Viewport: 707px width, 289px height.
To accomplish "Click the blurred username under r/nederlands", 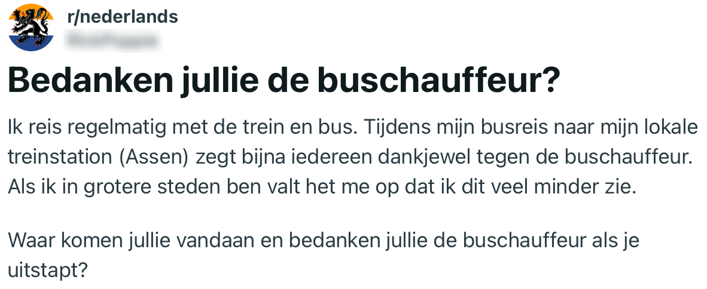I will point(114,40).
